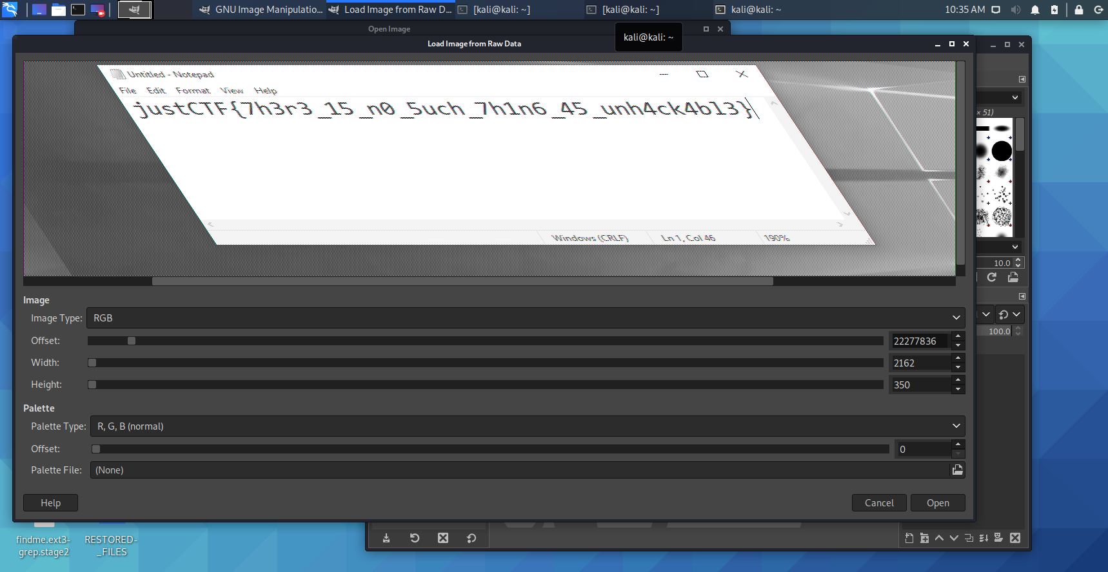Image resolution: width=1108 pixels, height=572 pixels.
Task: Select the large hard round brush
Action: point(1001,151)
